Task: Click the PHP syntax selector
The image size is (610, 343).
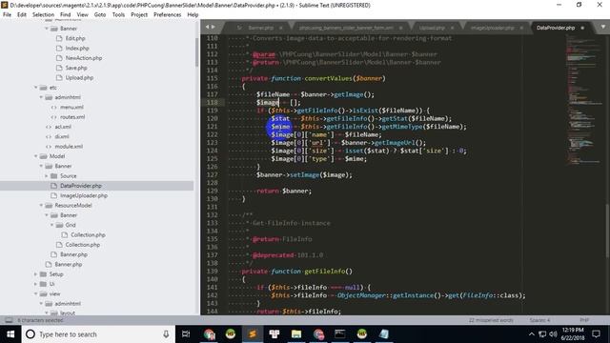Action: (x=584, y=320)
